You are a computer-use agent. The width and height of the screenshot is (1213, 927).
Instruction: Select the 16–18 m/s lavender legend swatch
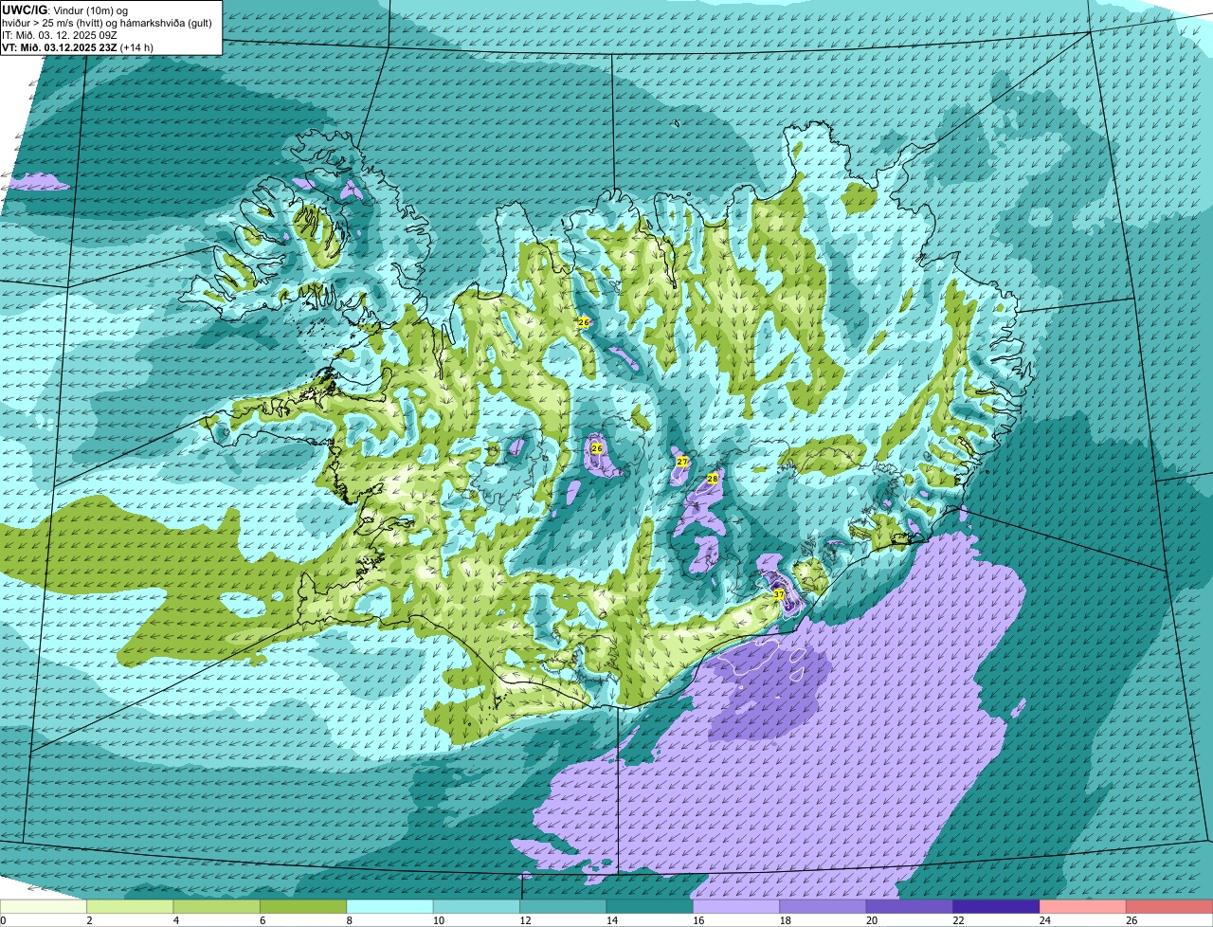736,906
